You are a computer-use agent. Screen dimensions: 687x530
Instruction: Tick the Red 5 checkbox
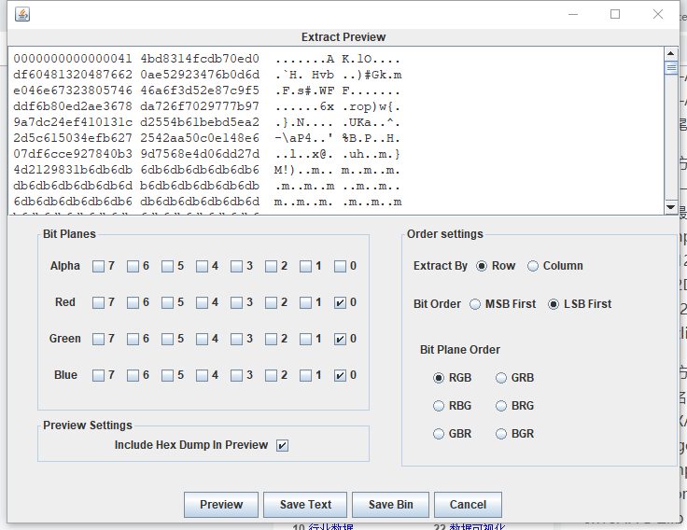click(x=167, y=302)
